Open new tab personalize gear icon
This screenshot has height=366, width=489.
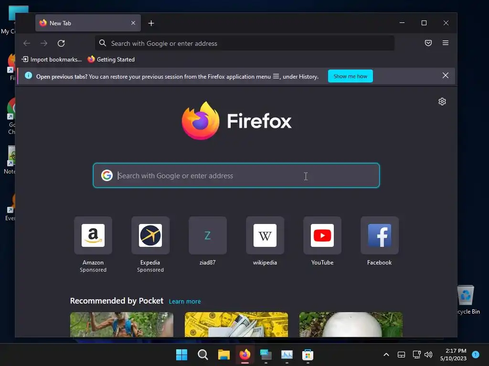(442, 102)
